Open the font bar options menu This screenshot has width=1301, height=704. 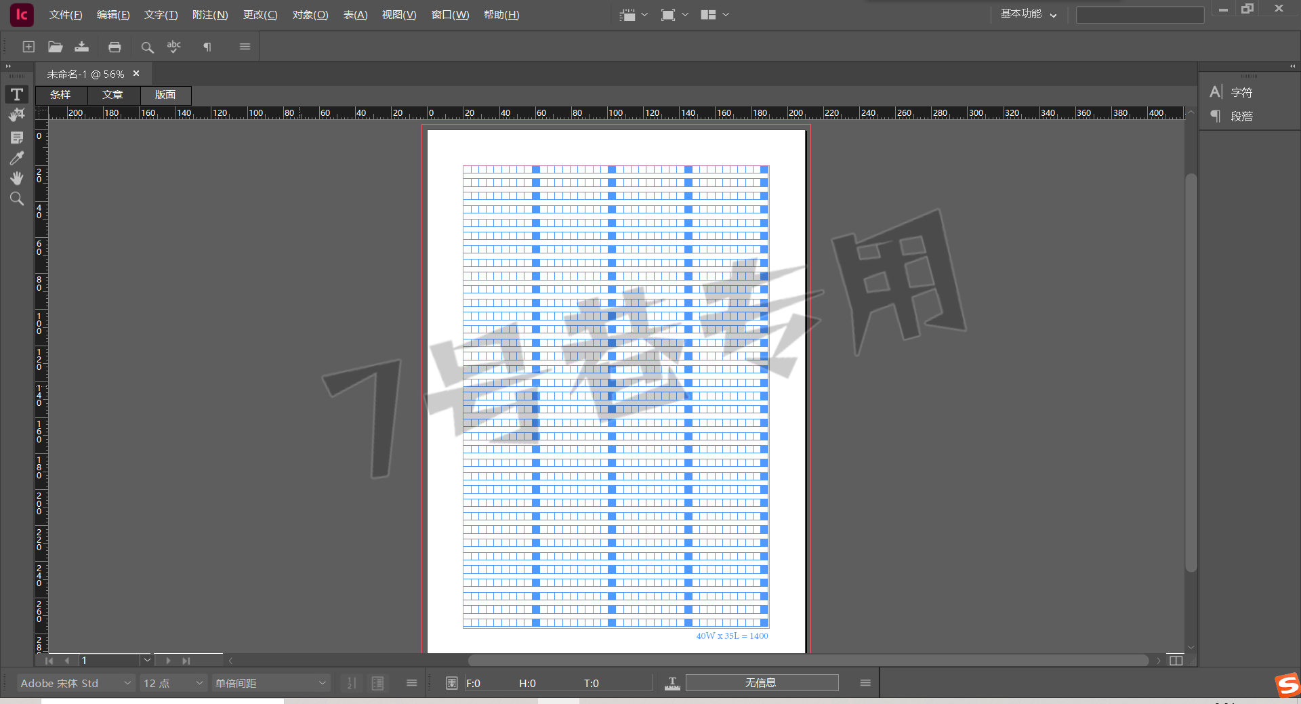tap(411, 683)
